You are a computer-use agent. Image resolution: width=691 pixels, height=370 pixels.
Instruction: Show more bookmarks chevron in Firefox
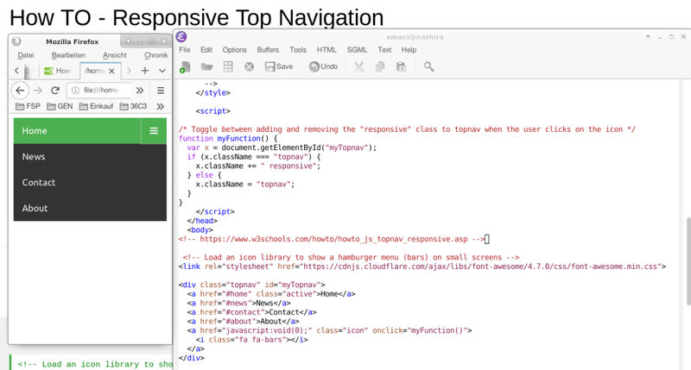tap(161, 106)
